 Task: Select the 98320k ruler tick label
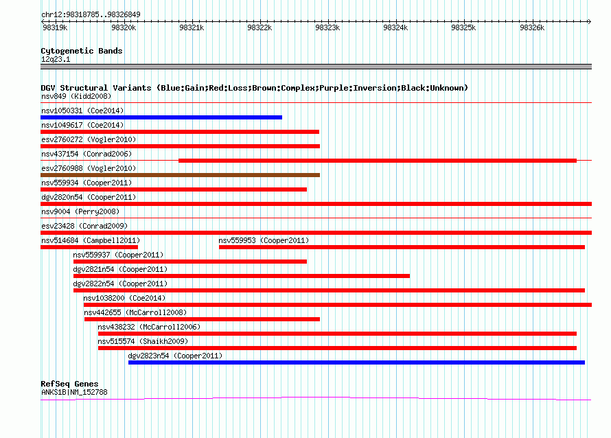[x=124, y=27]
